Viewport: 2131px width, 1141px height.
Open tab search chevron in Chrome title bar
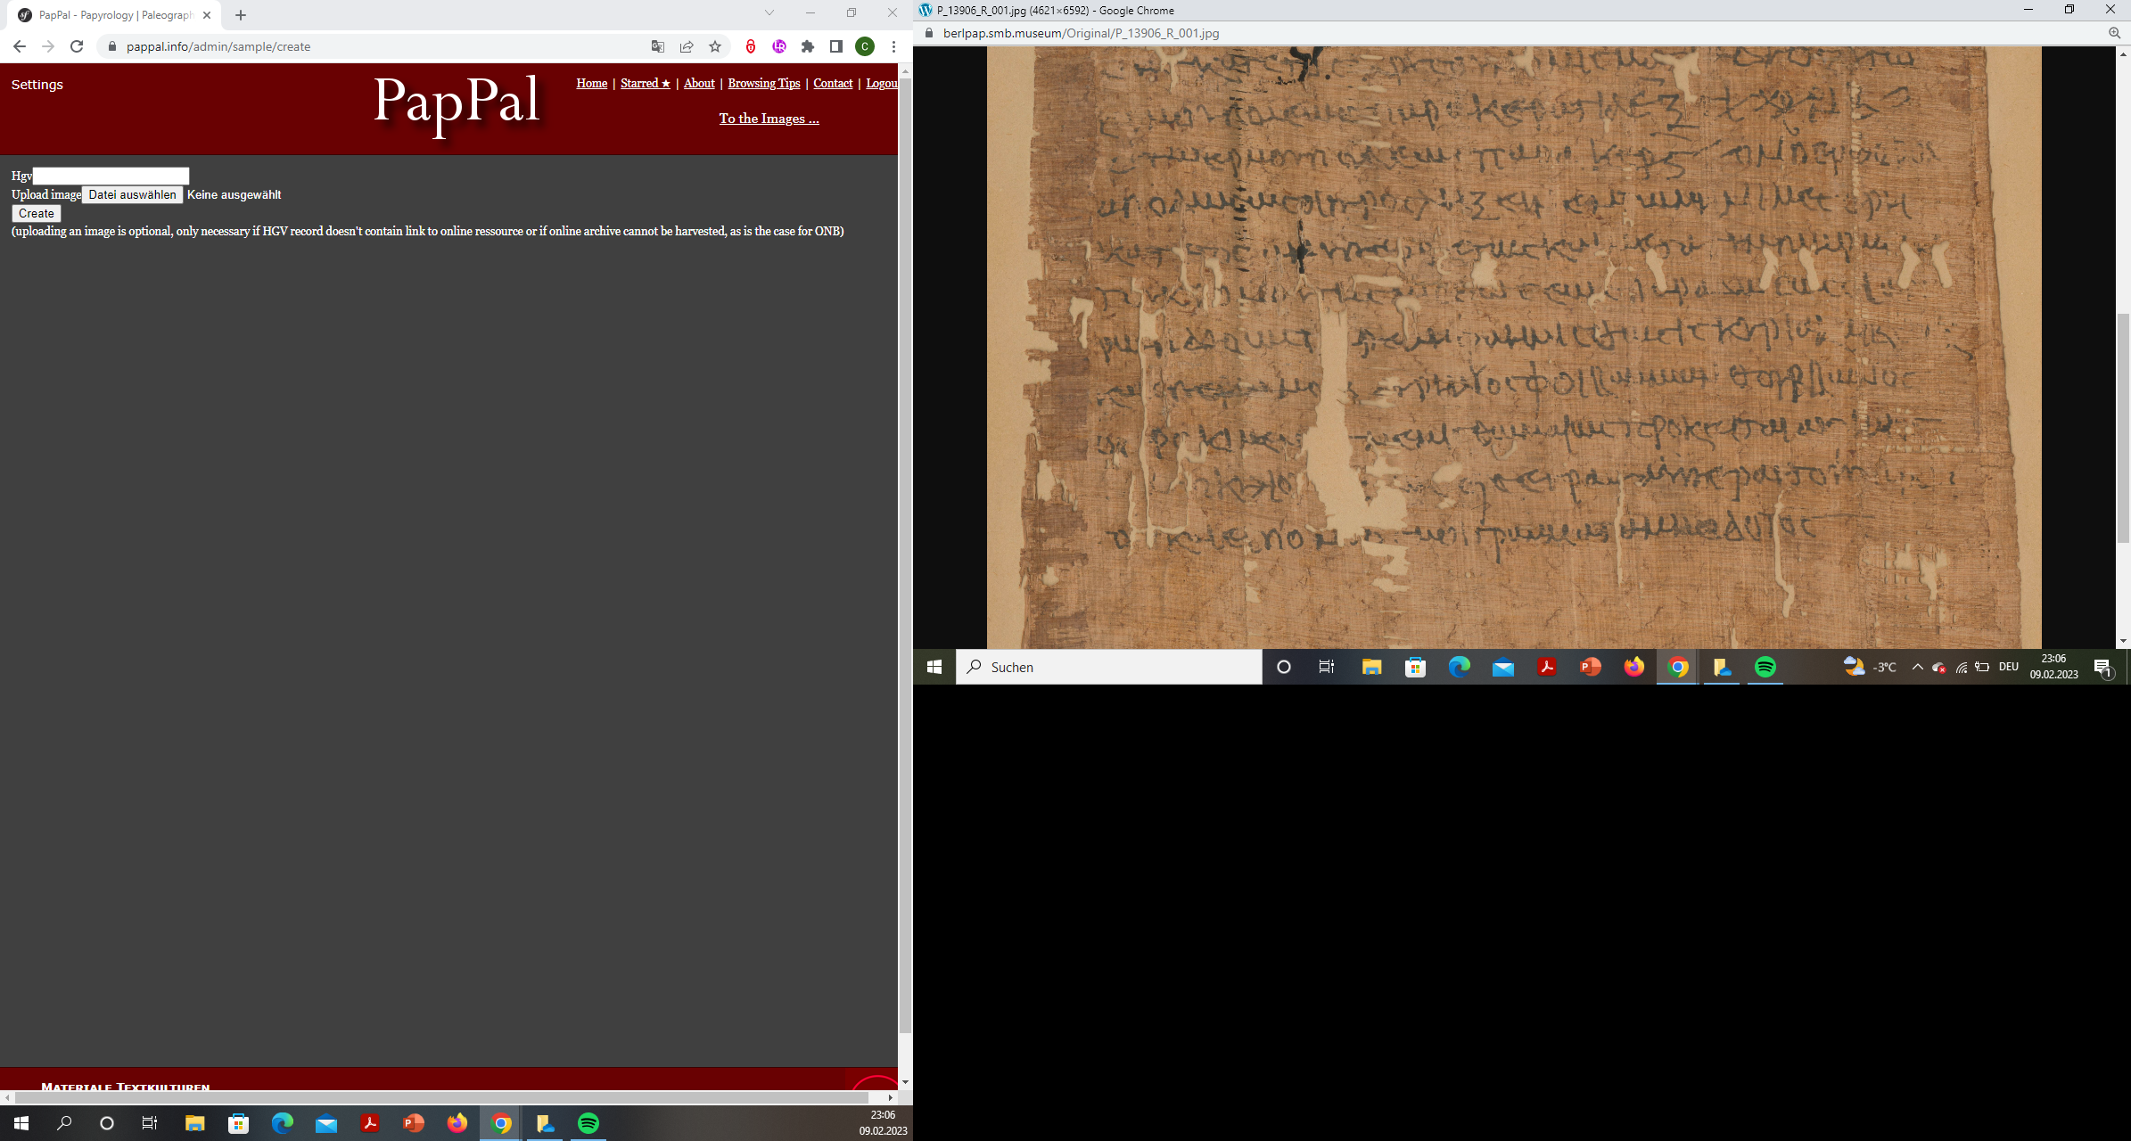click(769, 12)
